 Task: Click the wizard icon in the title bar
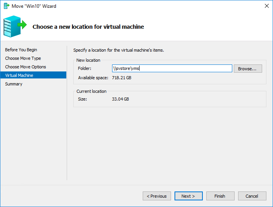pyautogui.click(x=7, y=6)
